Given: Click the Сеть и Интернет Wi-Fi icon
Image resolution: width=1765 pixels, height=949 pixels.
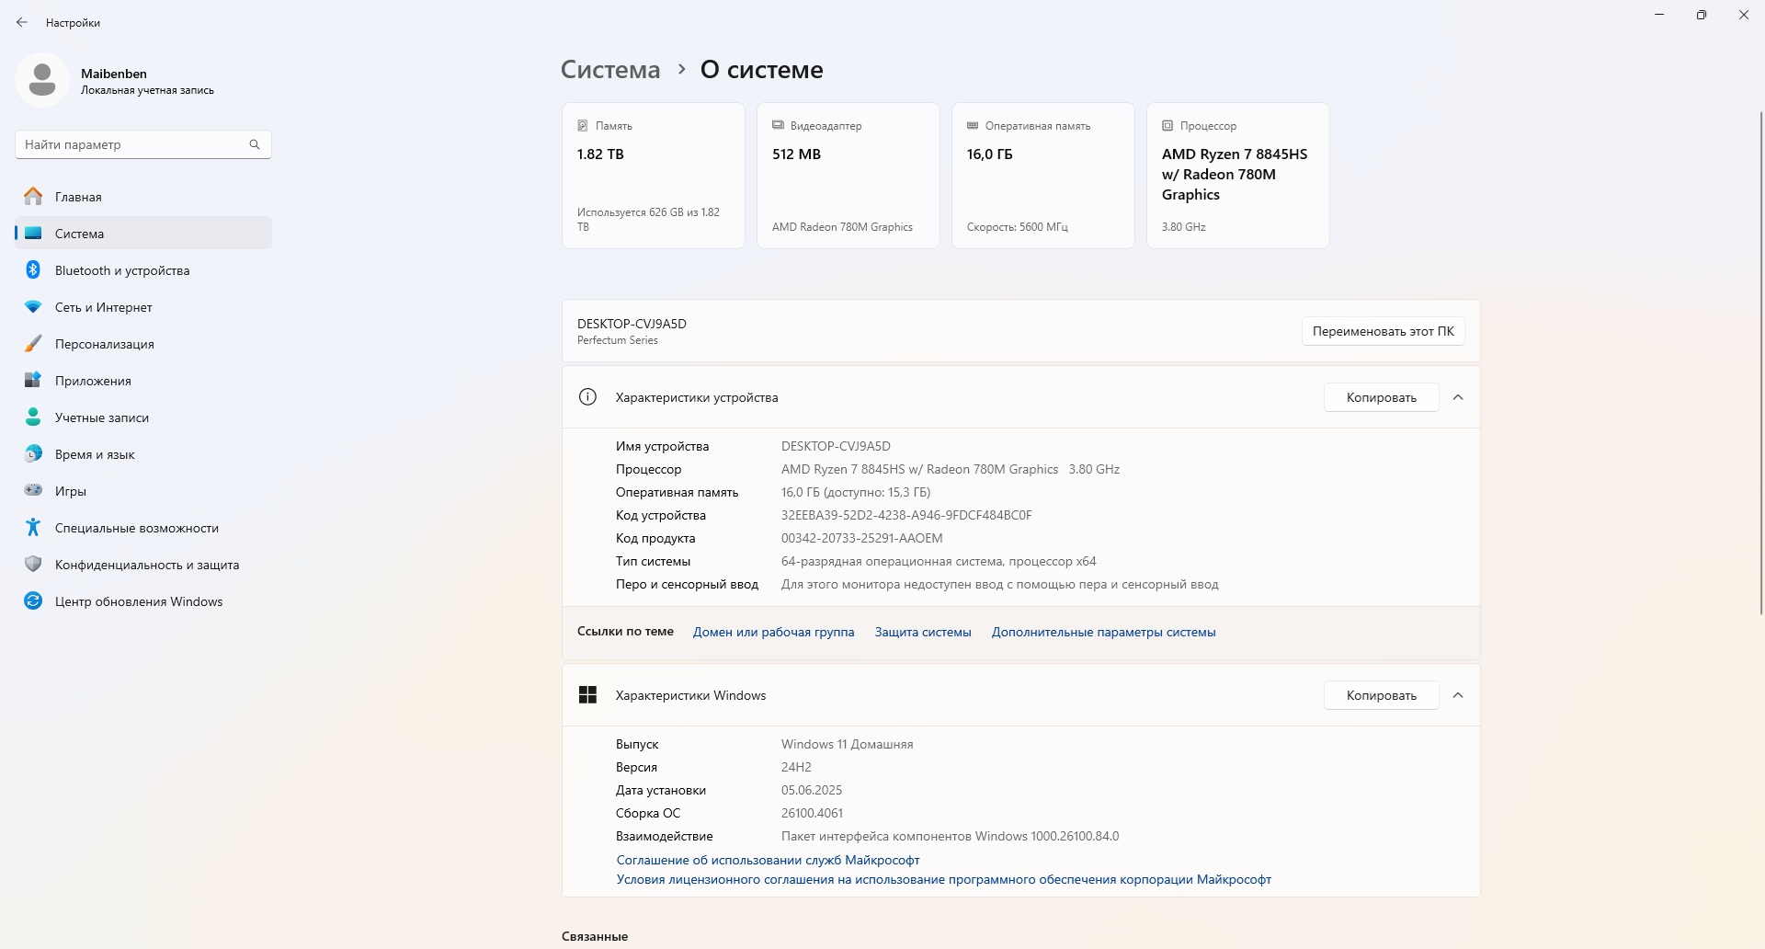Looking at the screenshot, I should 33,307.
